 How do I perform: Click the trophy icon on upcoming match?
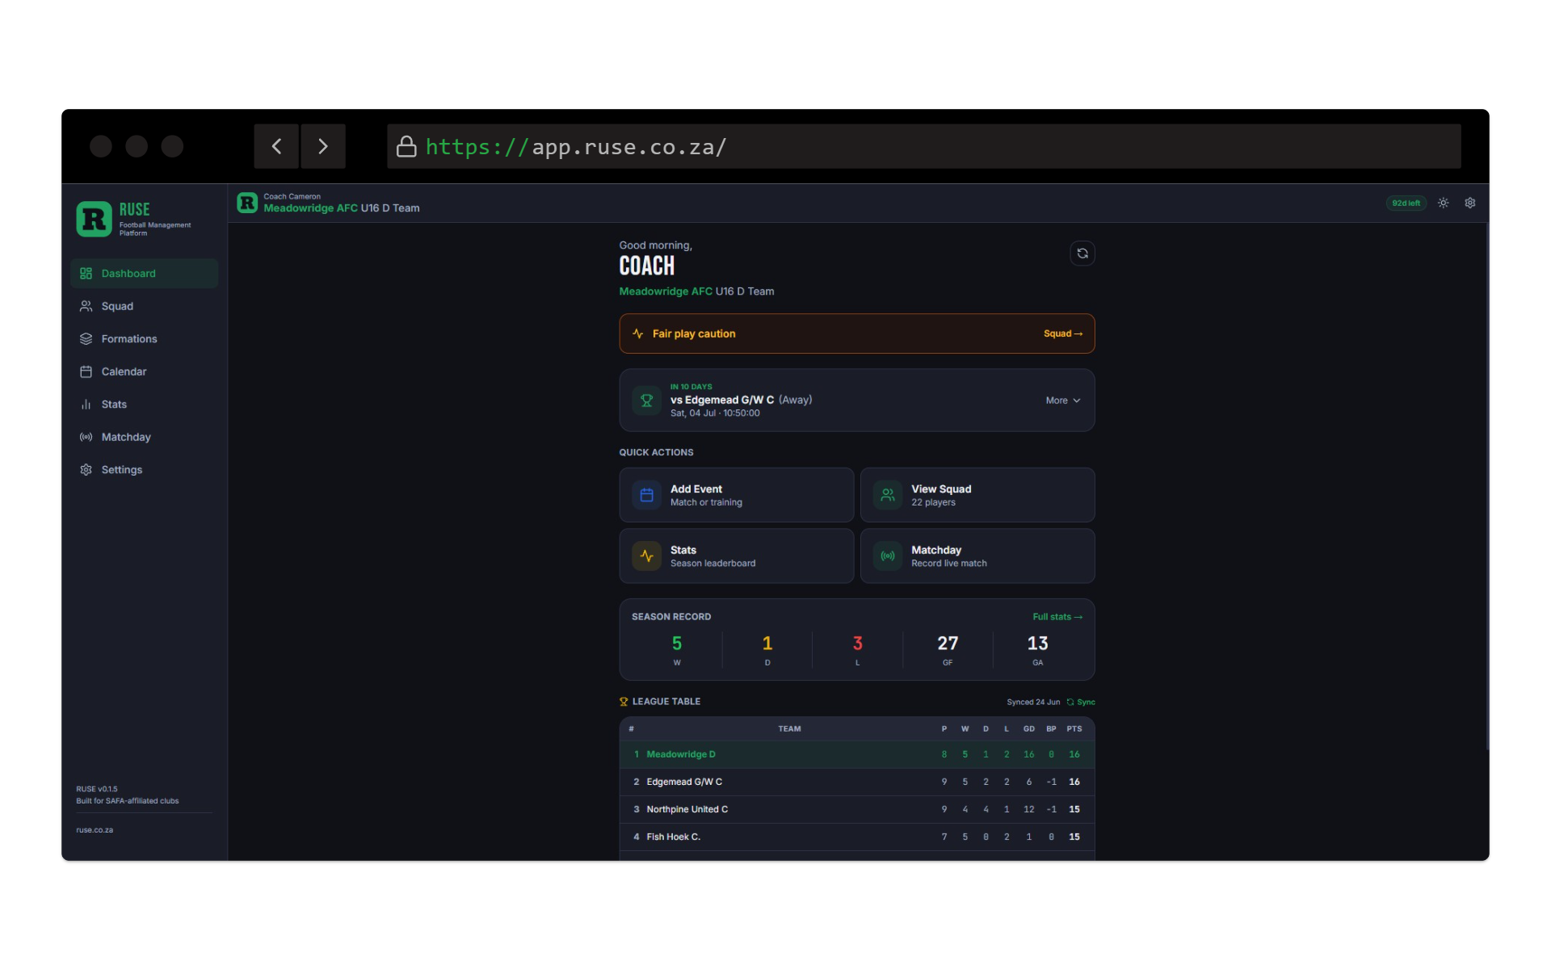646,401
